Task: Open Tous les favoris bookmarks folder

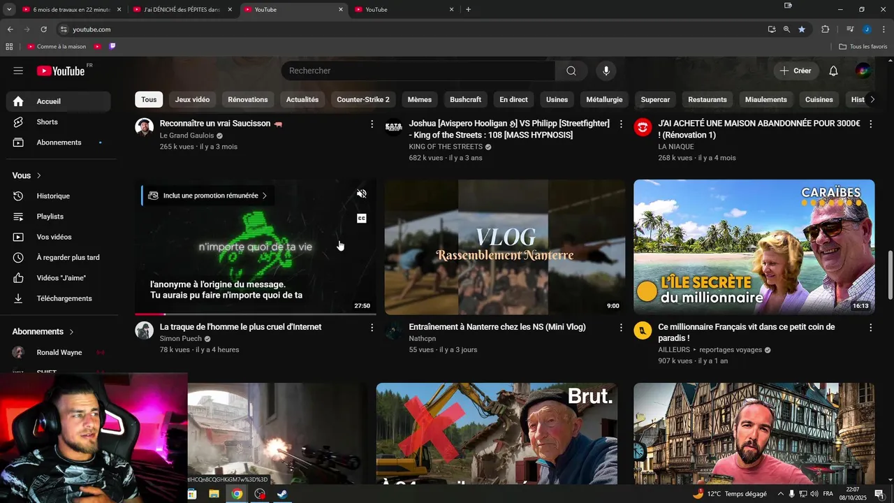Action: point(863,47)
